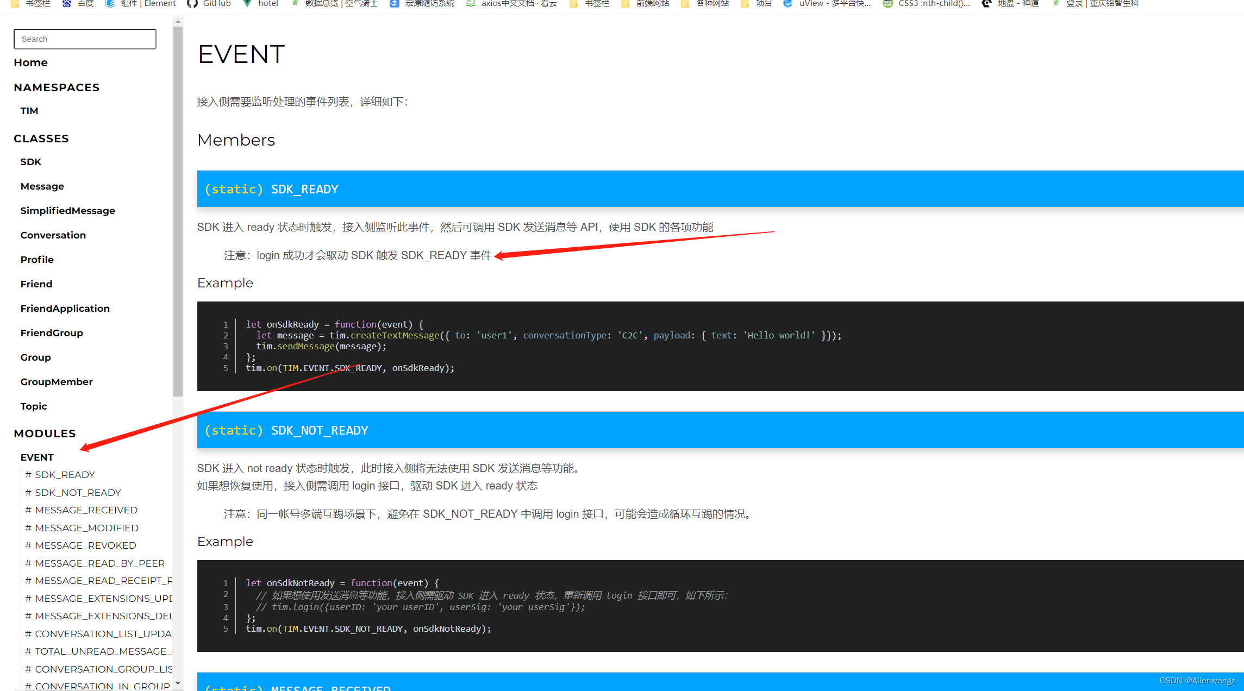The height and width of the screenshot is (691, 1244).
Task: Click the sidebar scrollbar up arrow
Action: (x=178, y=22)
